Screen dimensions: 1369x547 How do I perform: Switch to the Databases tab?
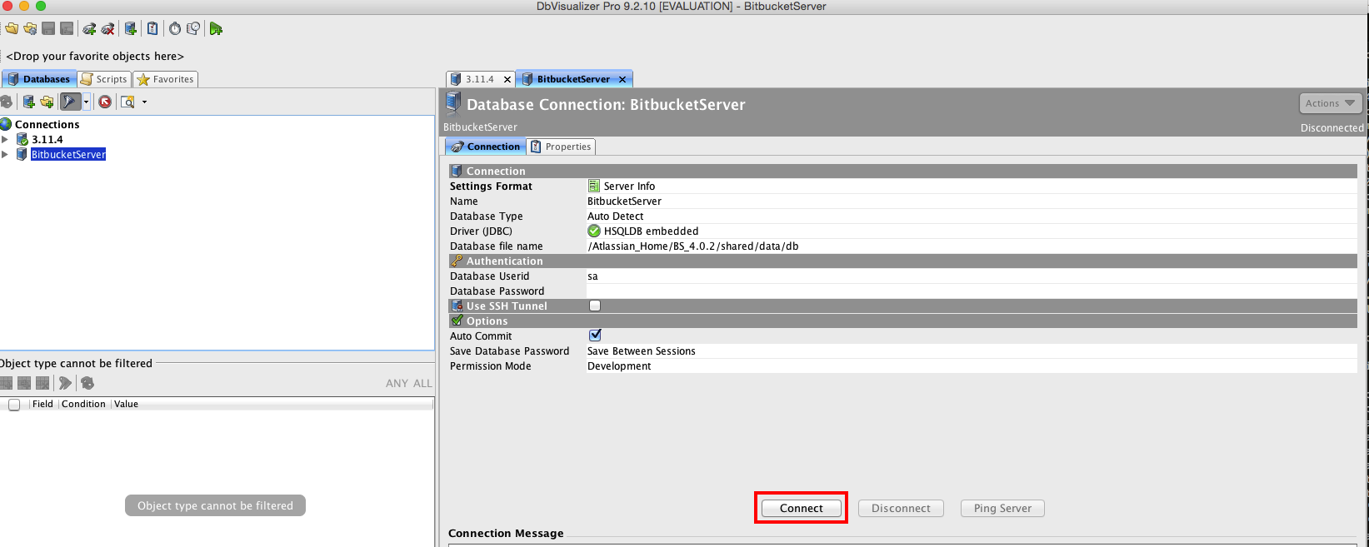tap(39, 79)
